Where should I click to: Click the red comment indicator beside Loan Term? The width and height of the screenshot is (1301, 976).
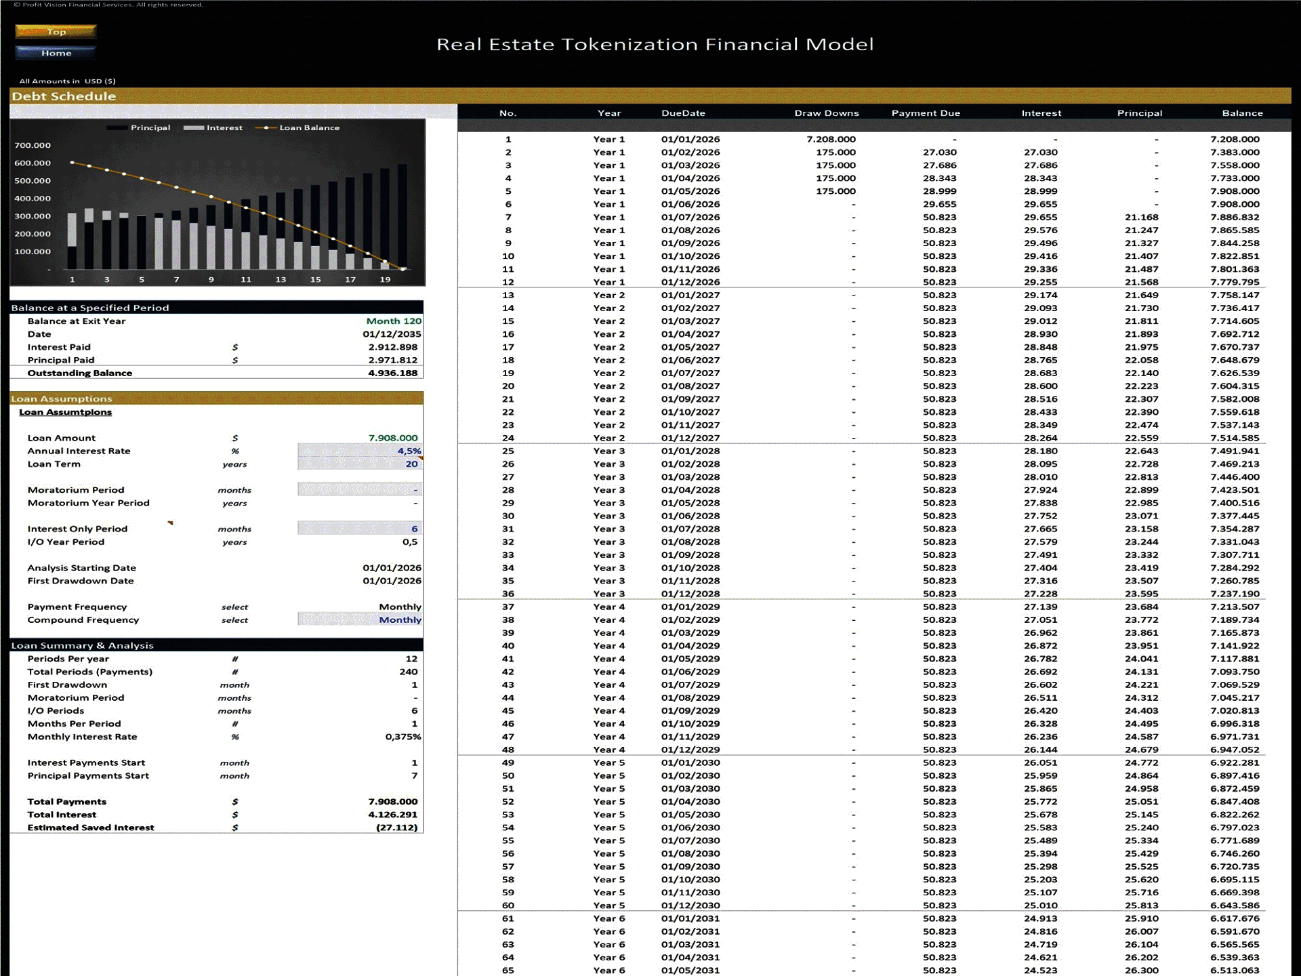(421, 459)
